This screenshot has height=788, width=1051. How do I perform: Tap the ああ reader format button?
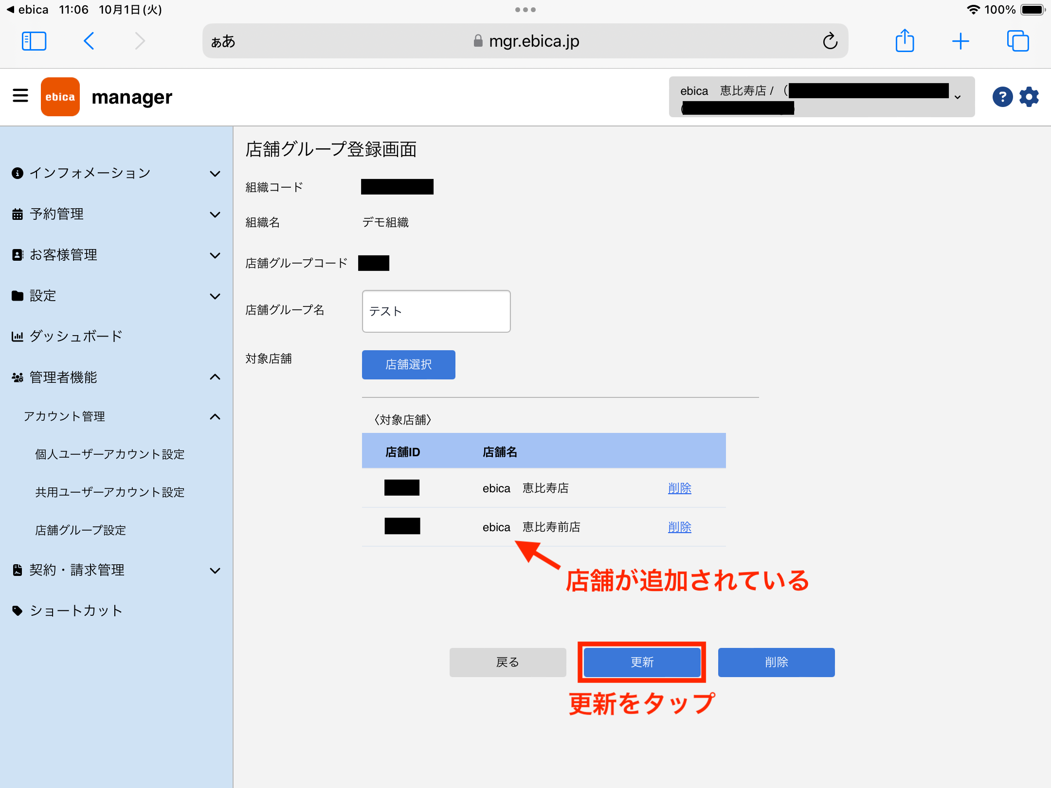coord(223,41)
